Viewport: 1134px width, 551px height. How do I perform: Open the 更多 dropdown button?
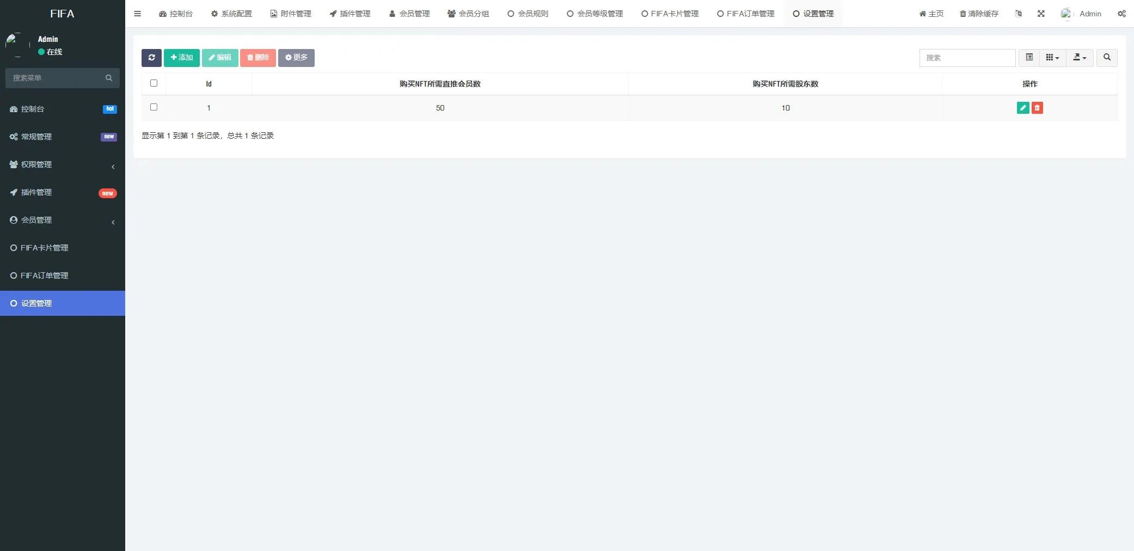point(296,58)
